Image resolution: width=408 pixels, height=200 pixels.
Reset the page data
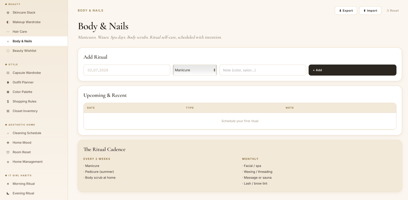(392, 11)
